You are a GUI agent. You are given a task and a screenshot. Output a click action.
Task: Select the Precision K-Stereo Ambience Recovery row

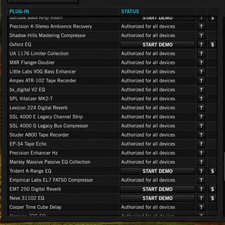point(112,26)
